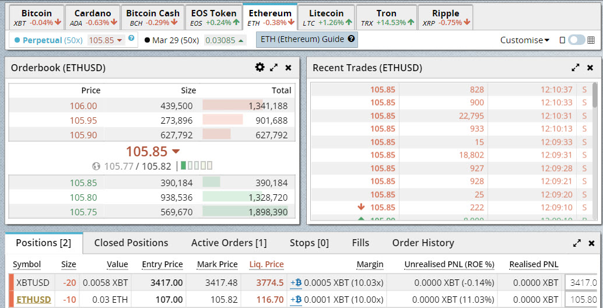Screen dimensions: 603x308
Task: Add margin to XBTUSD position
Action: [296, 283]
